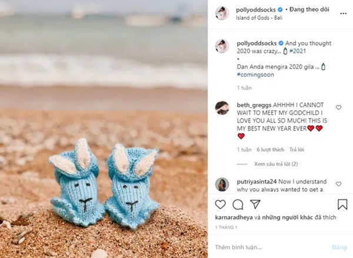Screen dimensions: 353x258
Task: Open the three-dot options menu
Action: click(x=343, y=14)
